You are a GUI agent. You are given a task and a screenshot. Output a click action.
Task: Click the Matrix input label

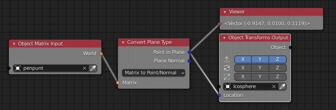[130, 83]
